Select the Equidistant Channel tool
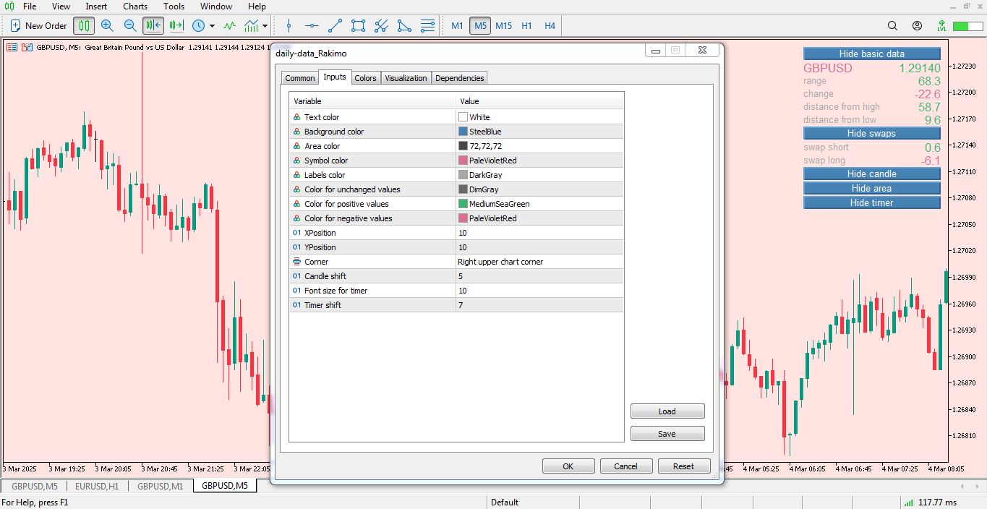The width and height of the screenshot is (987, 509). click(357, 25)
